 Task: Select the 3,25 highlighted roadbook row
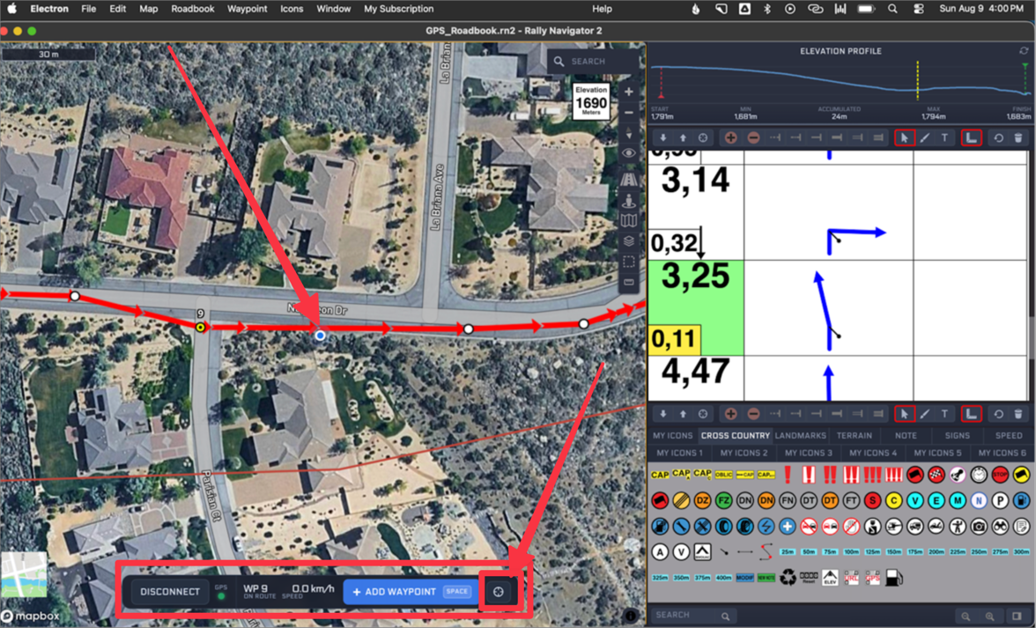point(838,308)
